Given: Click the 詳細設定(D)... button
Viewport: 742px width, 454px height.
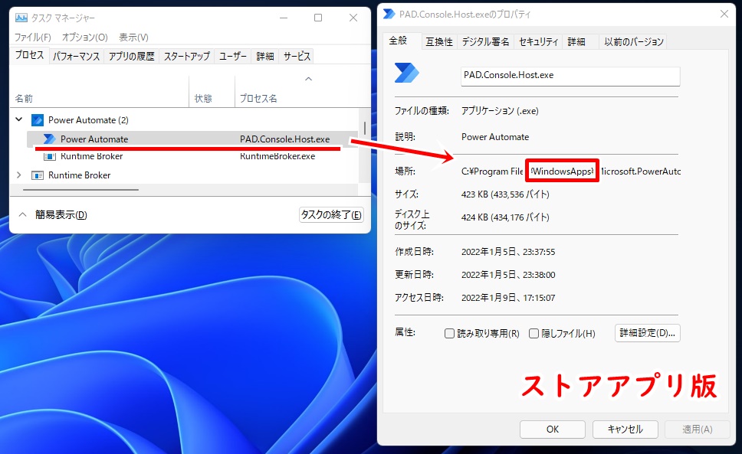Looking at the screenshot, I should [x=648, y=333].
